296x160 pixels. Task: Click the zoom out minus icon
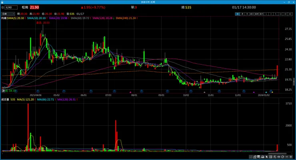click(287, 157)
